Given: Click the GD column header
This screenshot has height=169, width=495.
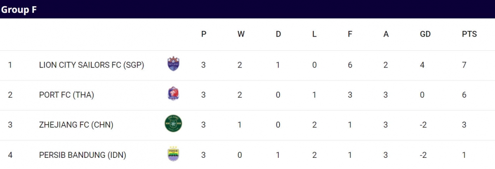Looking at the screenshot, I should 425,34.
